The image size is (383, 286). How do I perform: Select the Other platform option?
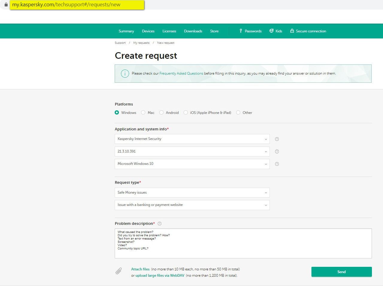pos(238,112)
